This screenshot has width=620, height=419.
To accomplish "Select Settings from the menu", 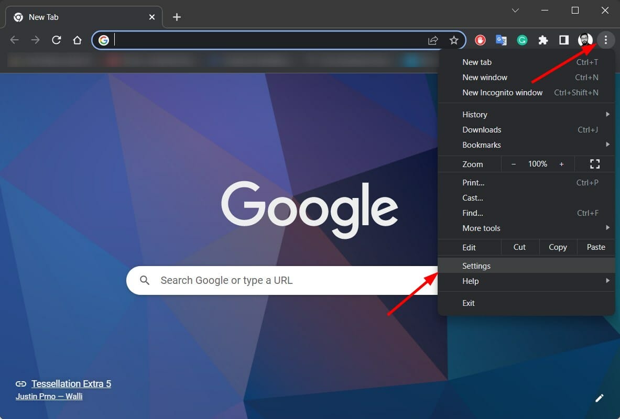I will pyautogui.click(x=476, y=266).
